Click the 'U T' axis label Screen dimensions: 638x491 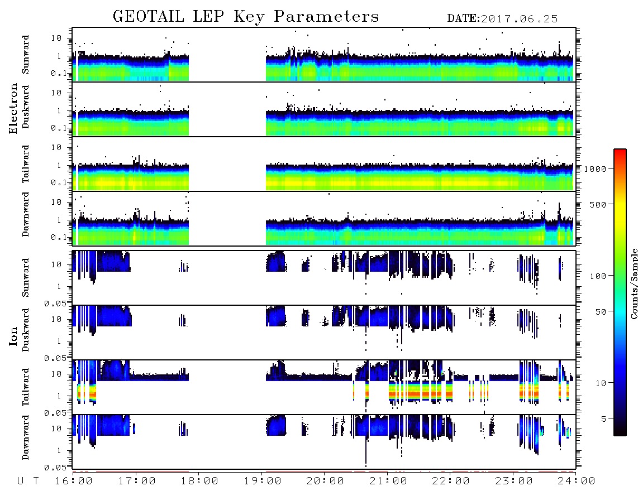[28, 481]
